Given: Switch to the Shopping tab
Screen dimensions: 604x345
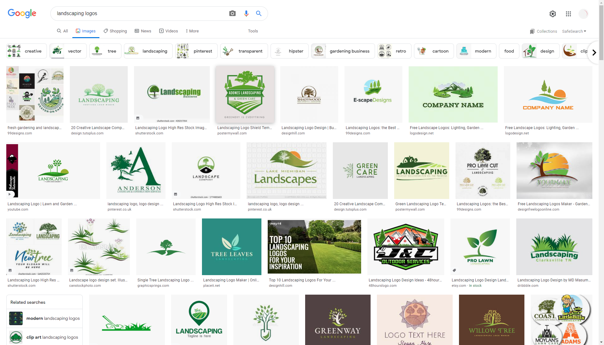Looking at the screenshot, I should pyautogui.click(x=115, y=31).
